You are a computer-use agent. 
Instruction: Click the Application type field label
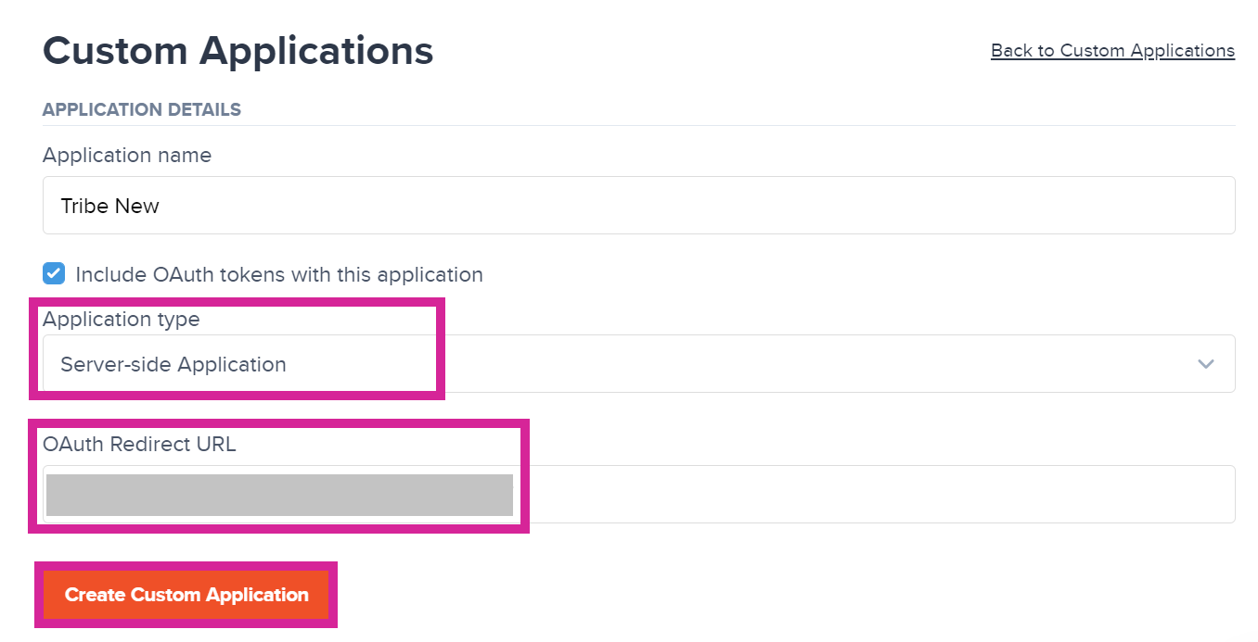[121, 320]
